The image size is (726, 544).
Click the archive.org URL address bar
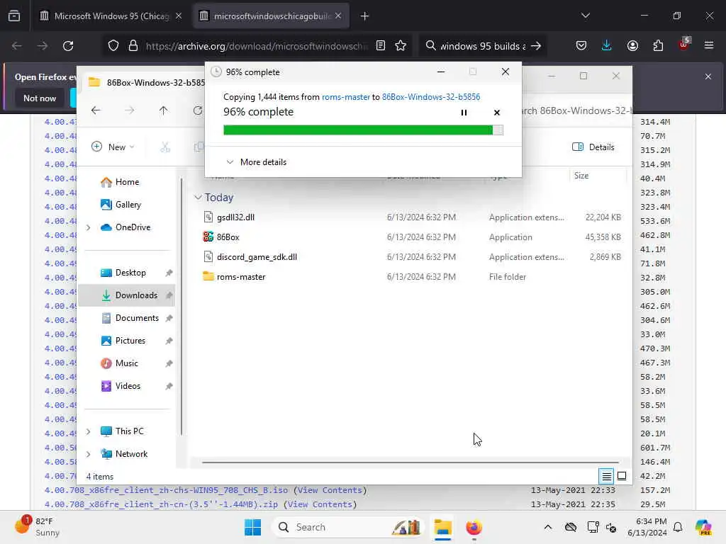257,46
